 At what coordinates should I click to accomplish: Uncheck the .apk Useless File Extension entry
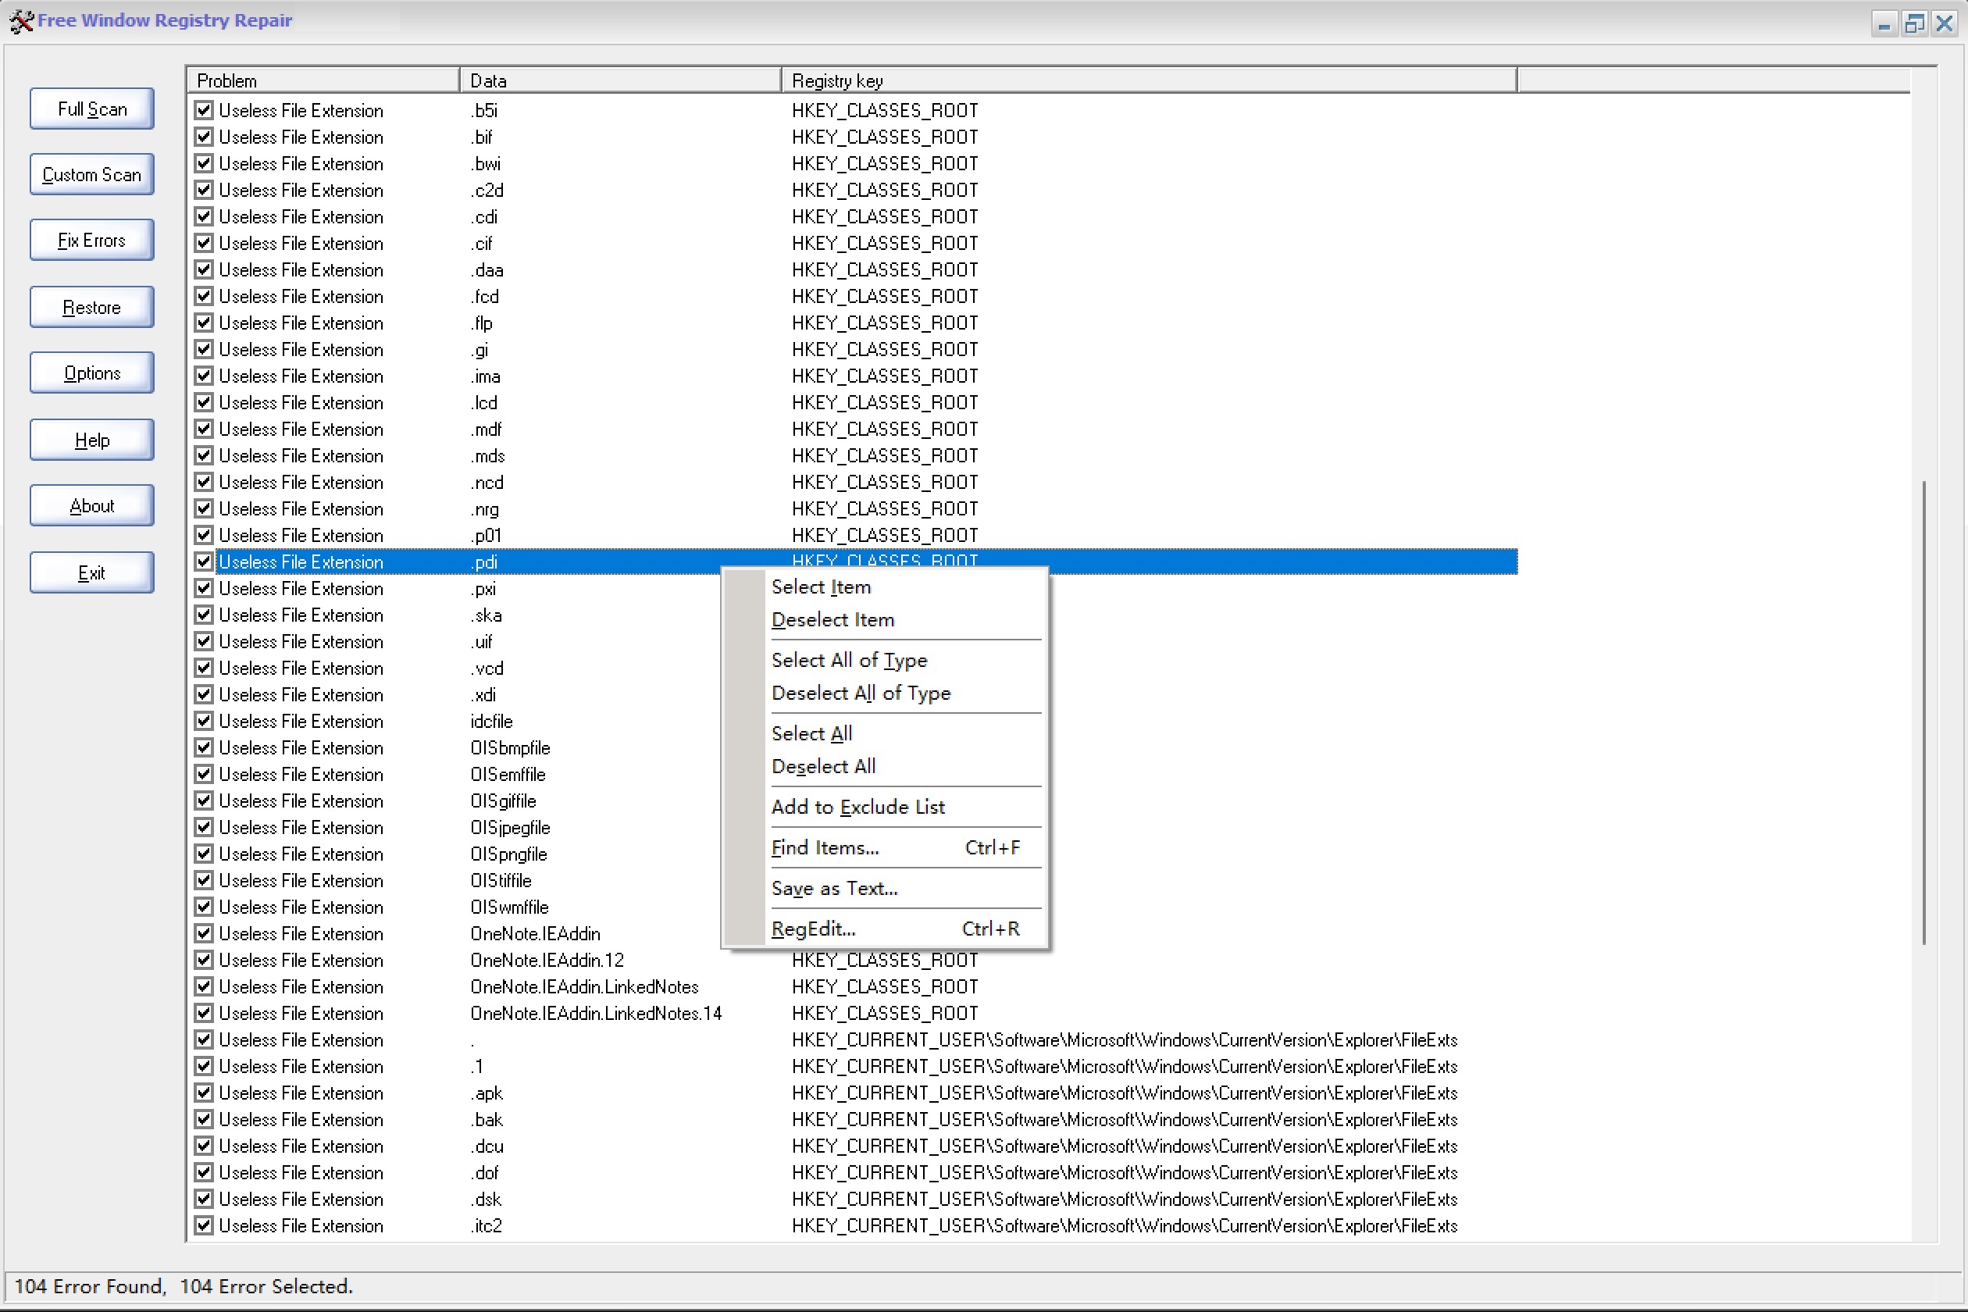(x=203, y=1093)
